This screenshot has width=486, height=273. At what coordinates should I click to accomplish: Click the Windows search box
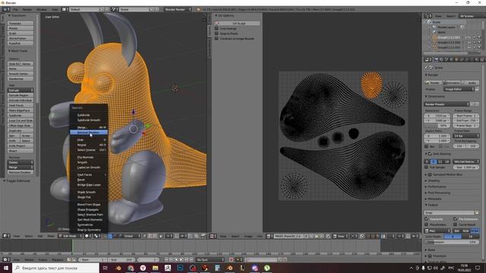tap(55, 268)
